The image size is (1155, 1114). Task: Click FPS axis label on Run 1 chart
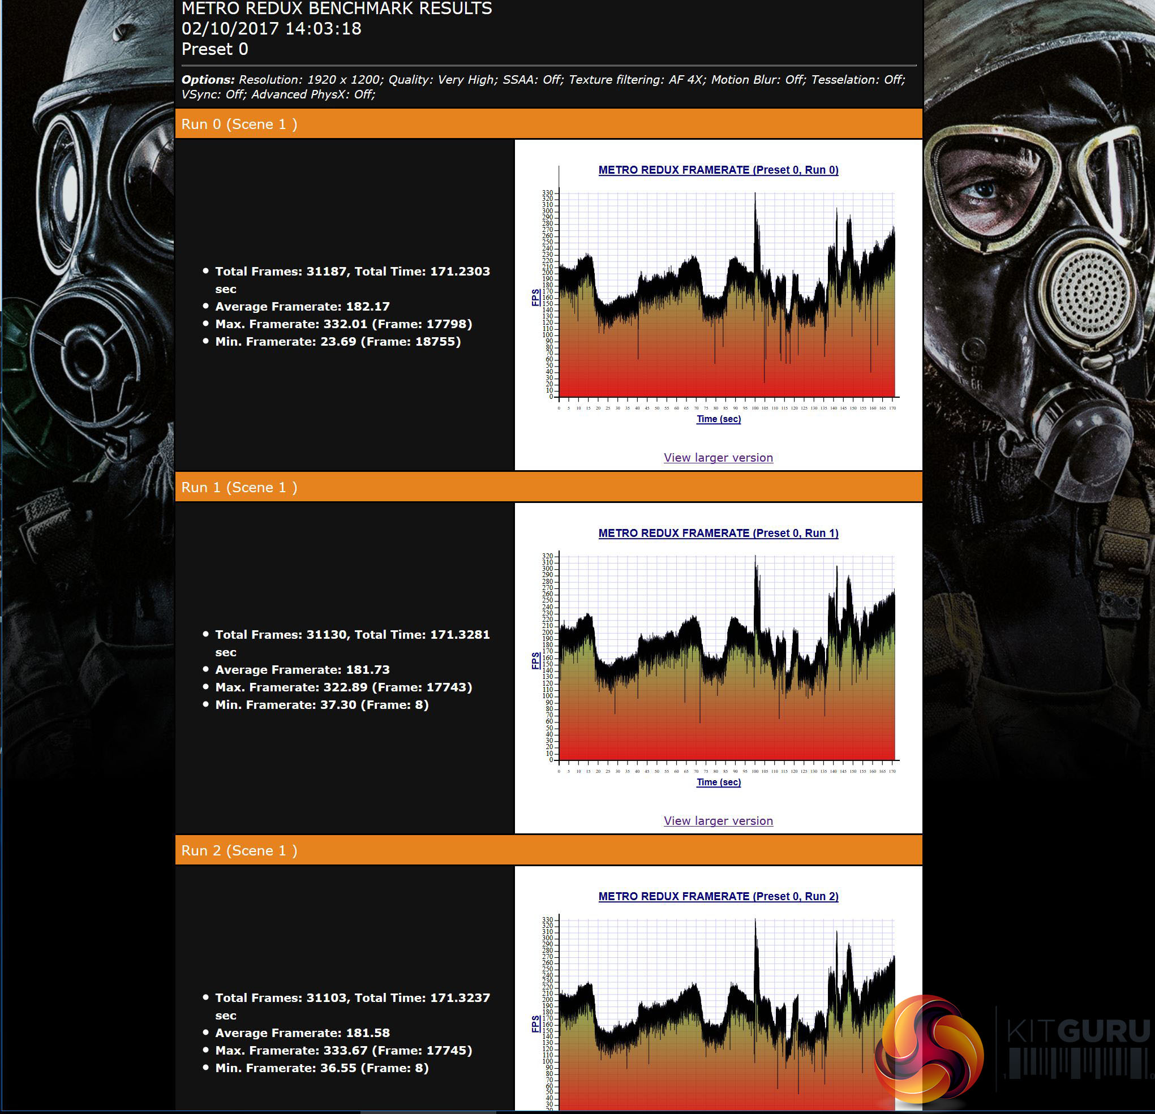coord(535,660)
